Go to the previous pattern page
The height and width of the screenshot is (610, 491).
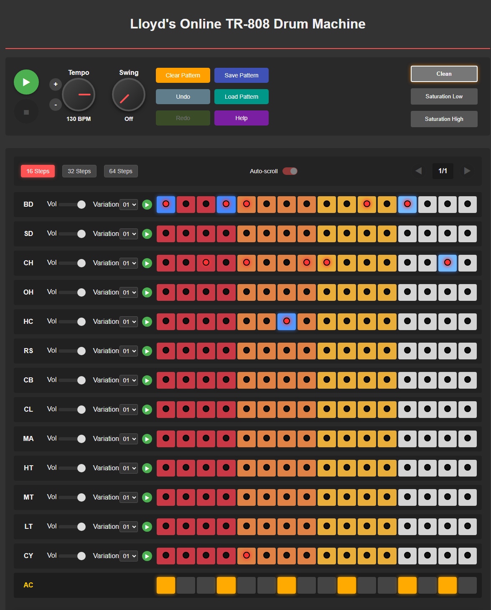pyautogui.click(x=418, y=171)
